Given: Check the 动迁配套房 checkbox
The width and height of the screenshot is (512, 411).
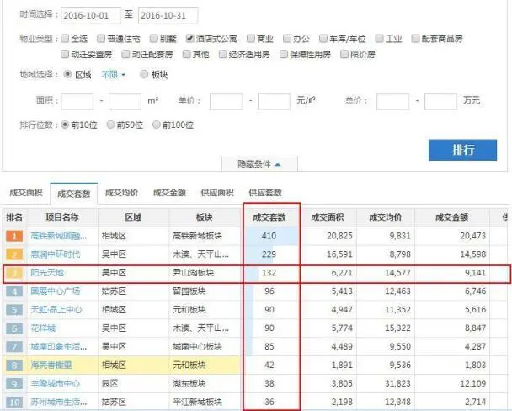Looking at the screenshot, I should (125, 54).
